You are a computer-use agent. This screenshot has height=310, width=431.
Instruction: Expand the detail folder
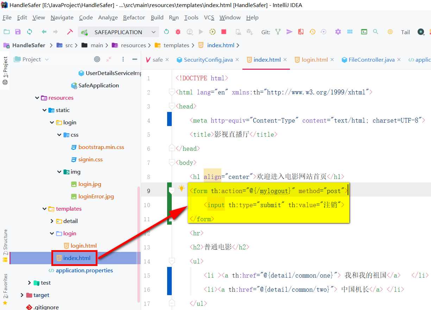tap(52, 221)
